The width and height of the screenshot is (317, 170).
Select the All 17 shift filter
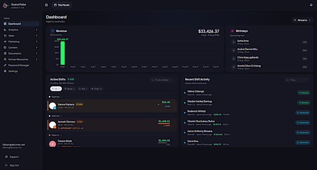click(56, 89)
